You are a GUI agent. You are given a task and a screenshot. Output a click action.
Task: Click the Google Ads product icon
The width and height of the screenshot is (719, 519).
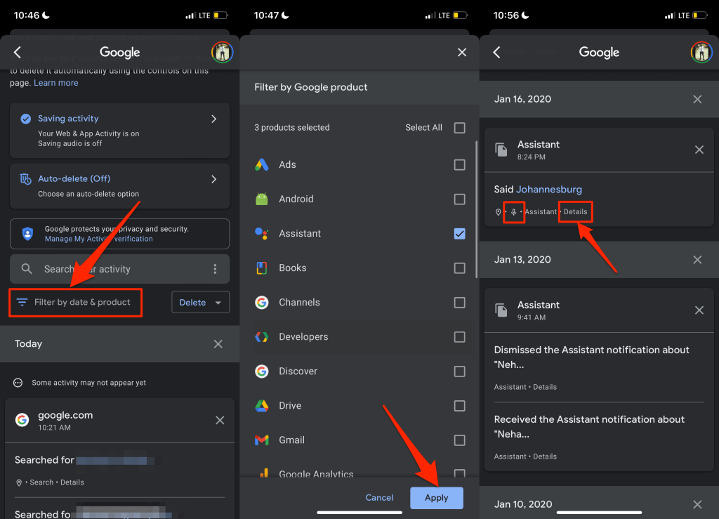[x=262, y=165]
